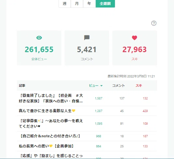Click view count 1,587
The image size is (174, 159).
point(99,98)
